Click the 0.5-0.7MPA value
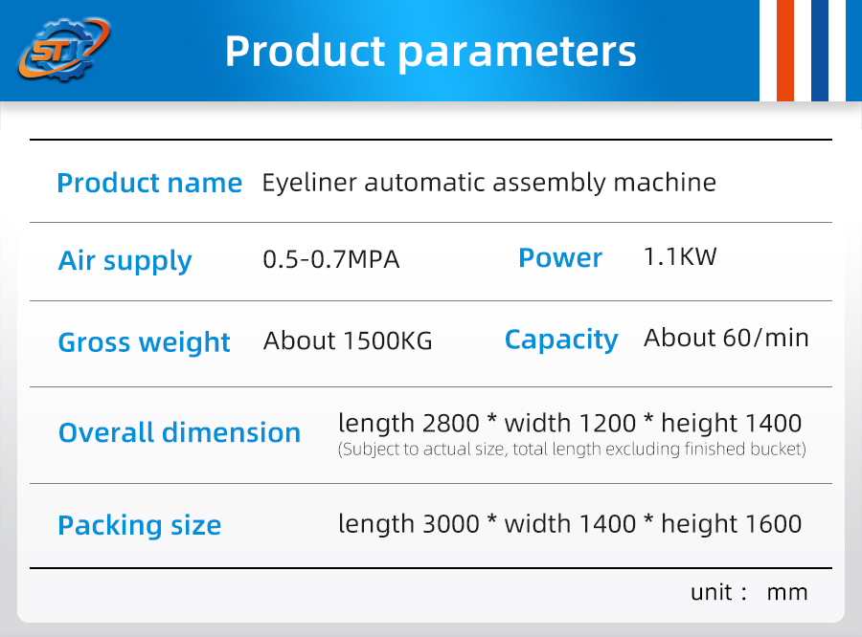Viewport: 862px width, 637px height. [x=331, y=259]
